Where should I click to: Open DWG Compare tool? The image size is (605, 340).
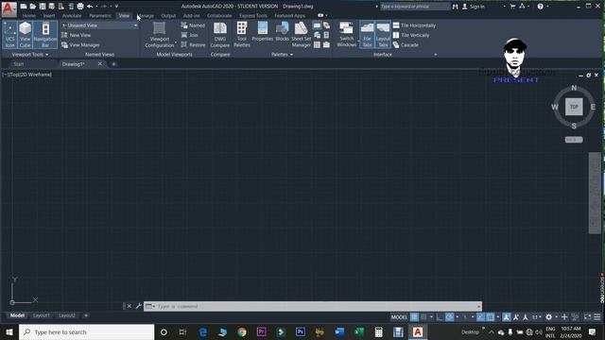(x=220, y=35)
